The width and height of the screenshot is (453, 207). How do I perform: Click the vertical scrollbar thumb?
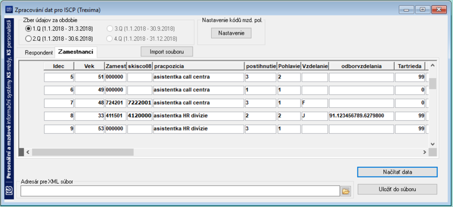(432, 83)
